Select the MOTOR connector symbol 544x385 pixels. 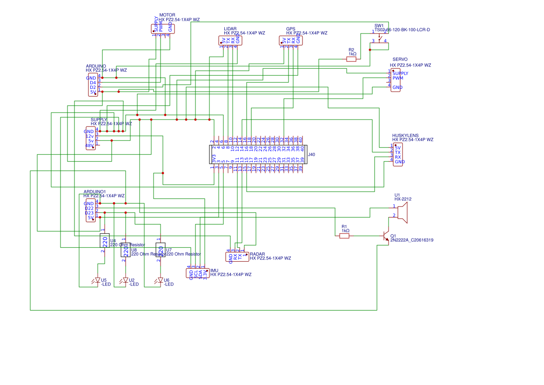tap(163, 29)
